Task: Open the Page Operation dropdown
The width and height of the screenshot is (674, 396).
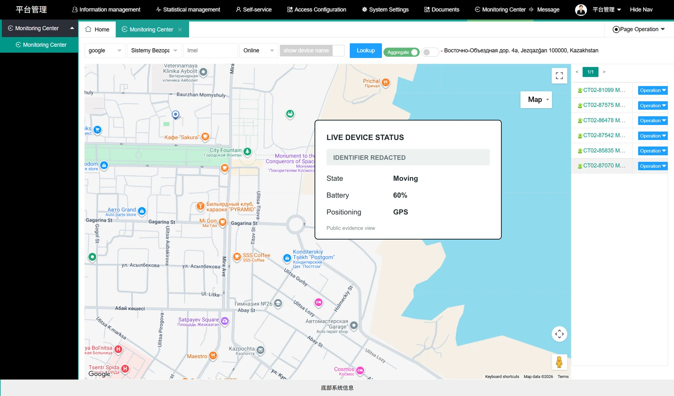Action: pyautogui.click(x=639, y=29)
